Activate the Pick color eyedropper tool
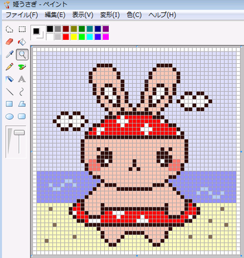The height and width of the screenshot is (258, 244). (x=9, y=54)
